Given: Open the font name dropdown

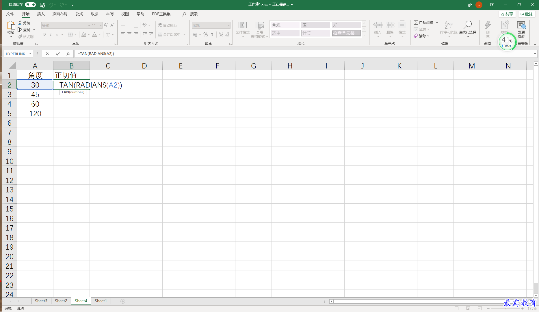Looking at the screenshot, I should coord(89,25).
